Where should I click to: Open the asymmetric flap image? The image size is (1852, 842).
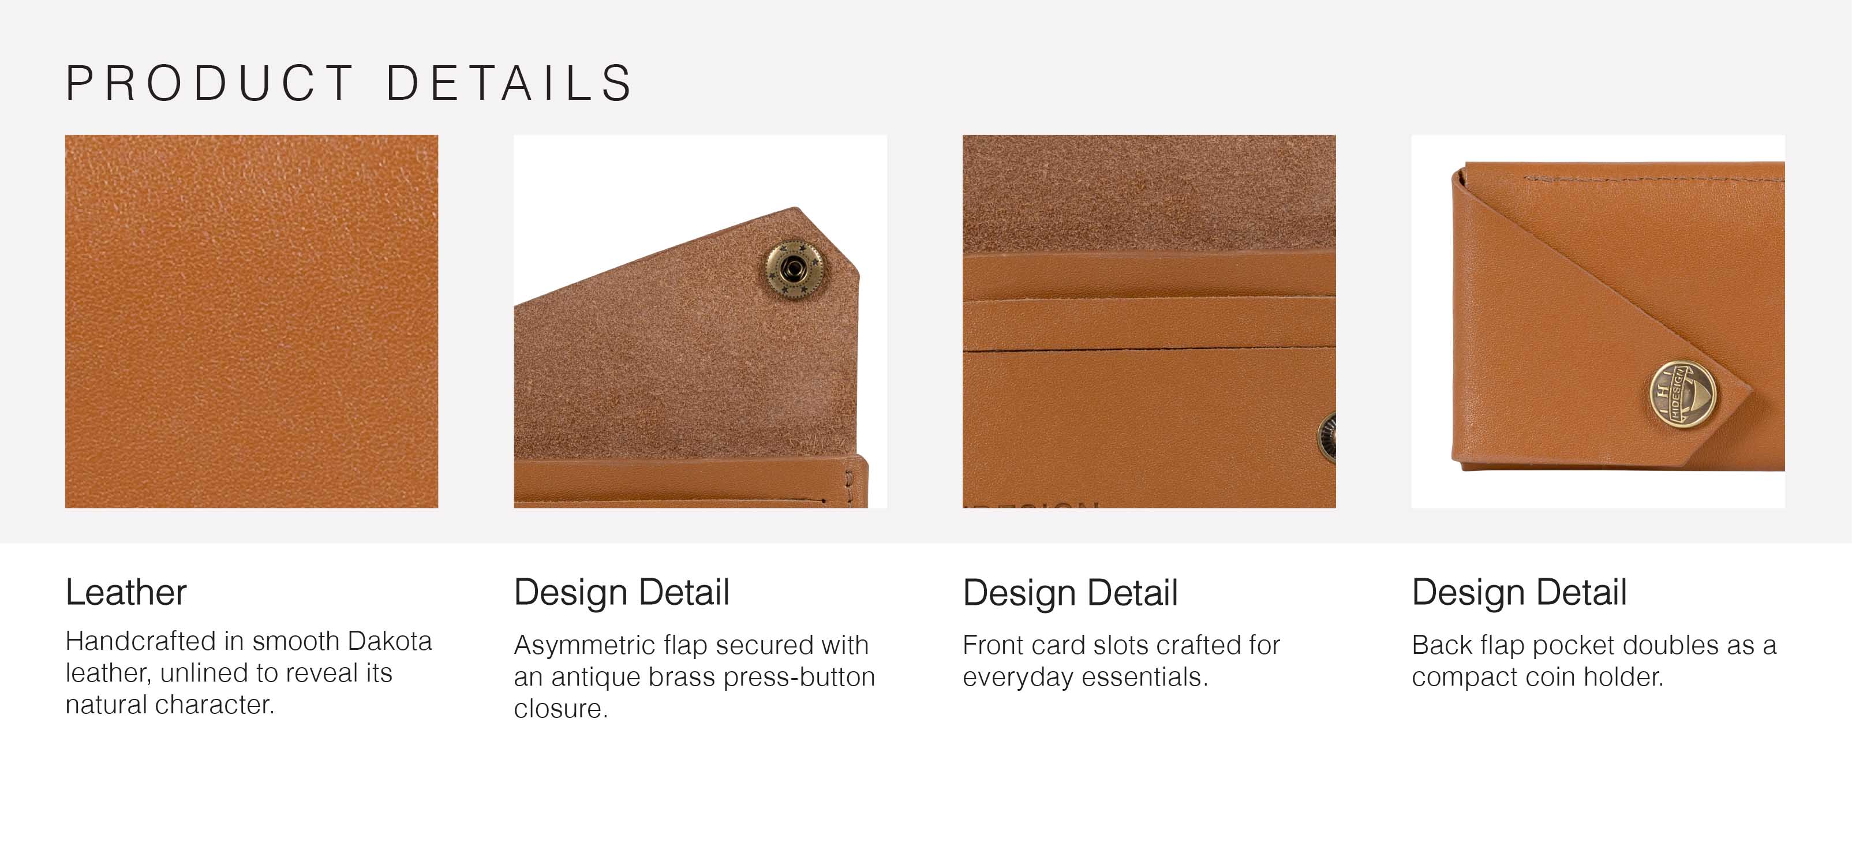click(x=700, y=321)
